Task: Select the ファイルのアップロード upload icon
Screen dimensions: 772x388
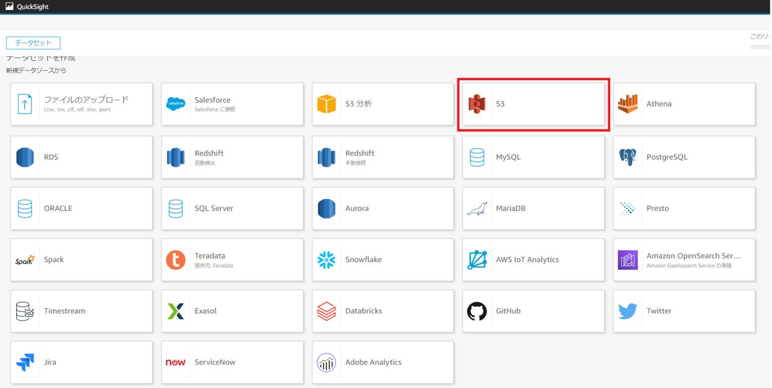Action: tap(25, 104)
